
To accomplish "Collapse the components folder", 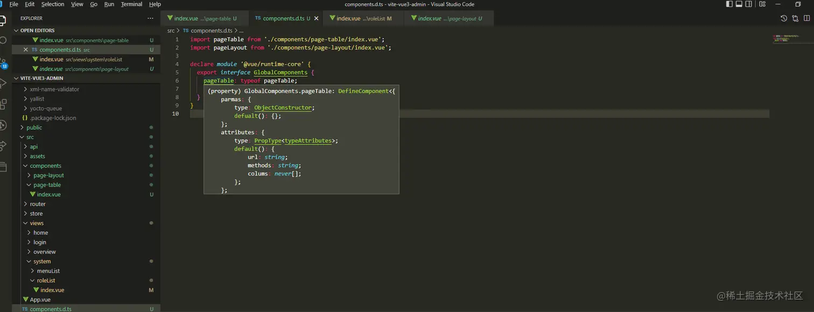I will (86, 166).
